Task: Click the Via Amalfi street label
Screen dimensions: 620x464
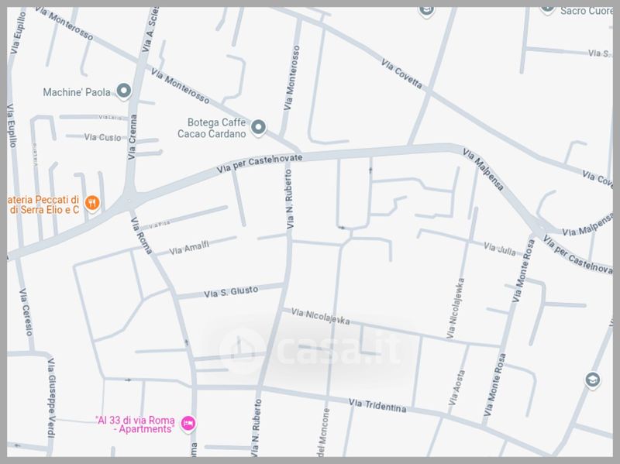Action: click(x=189, y=247)
